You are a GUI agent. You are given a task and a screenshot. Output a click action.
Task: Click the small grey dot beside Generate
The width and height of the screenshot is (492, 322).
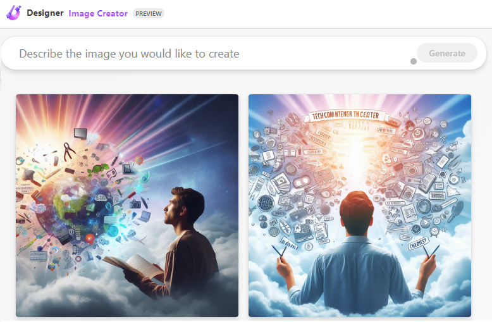point(414,61)
